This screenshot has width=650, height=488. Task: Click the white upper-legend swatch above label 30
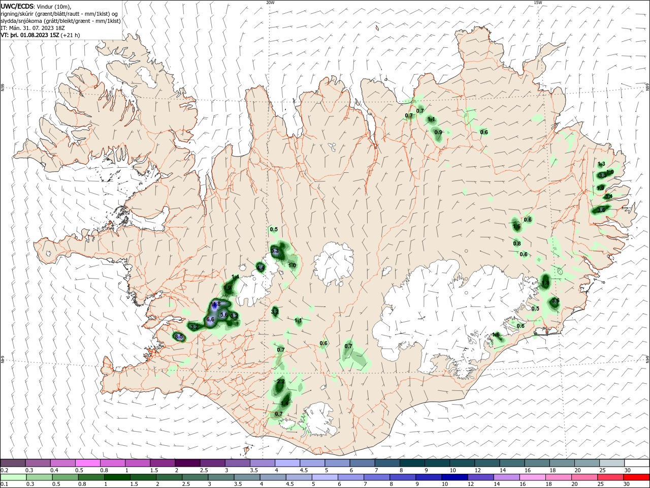click(637, 463)
